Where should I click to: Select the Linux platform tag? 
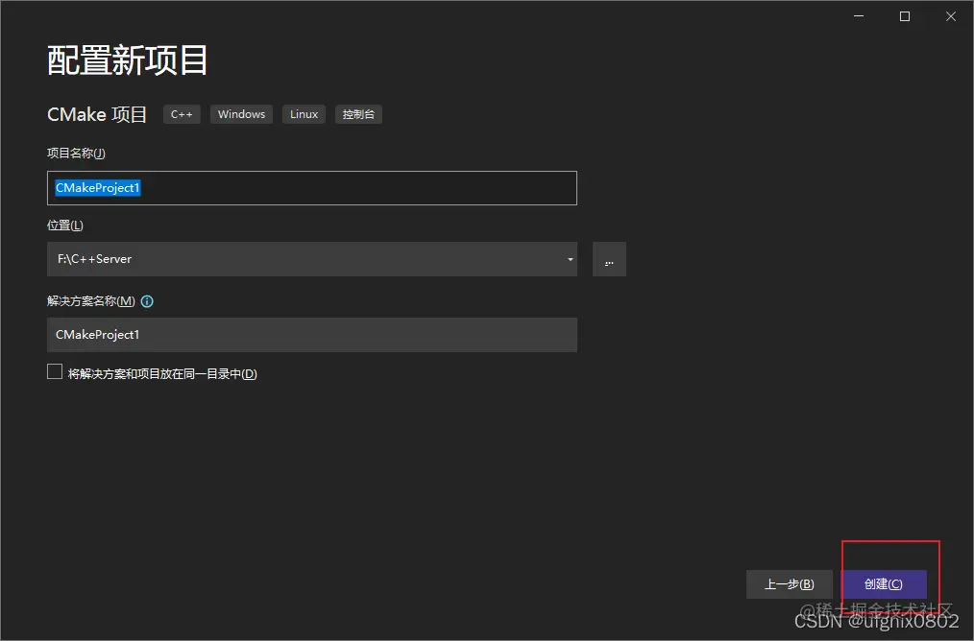point(304,114)
